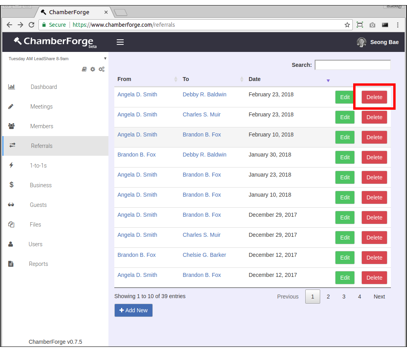
Task: Click the Add New referral button
Action: click(133, 310)
